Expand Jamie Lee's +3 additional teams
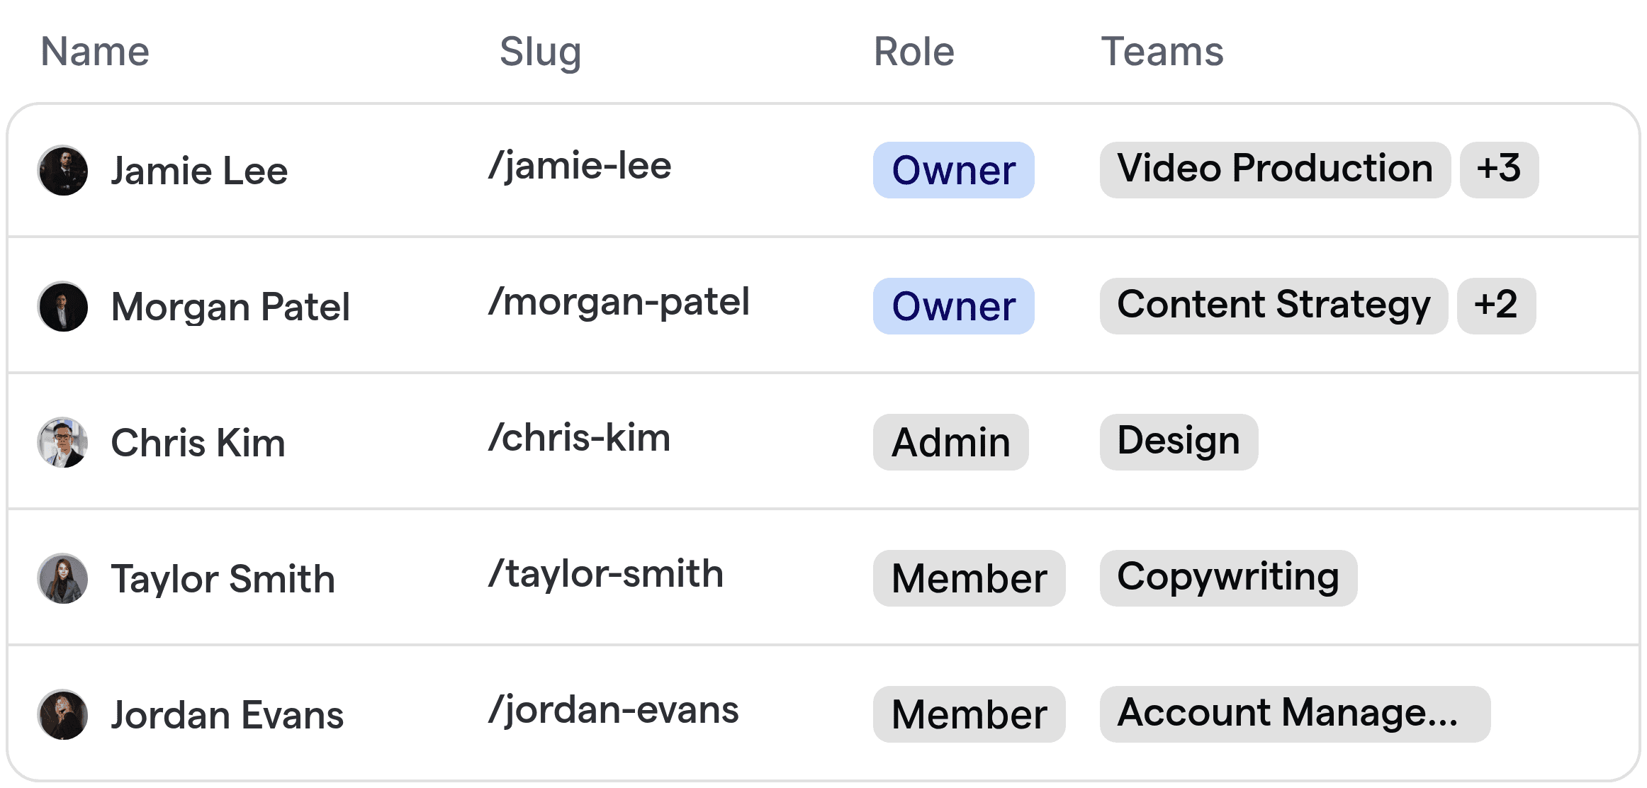1647x788 pixels. click(1499, 170)
